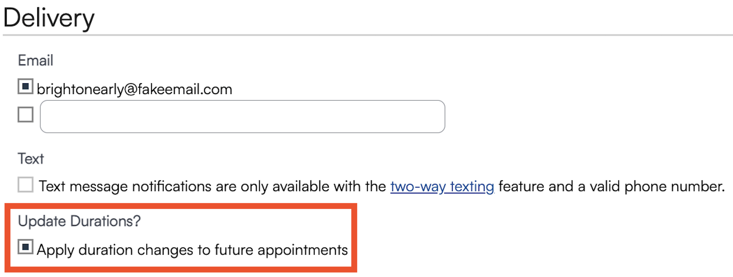Click 'feature and a valid phone number' text
The image size is (733, 277).
click(611, 186)
